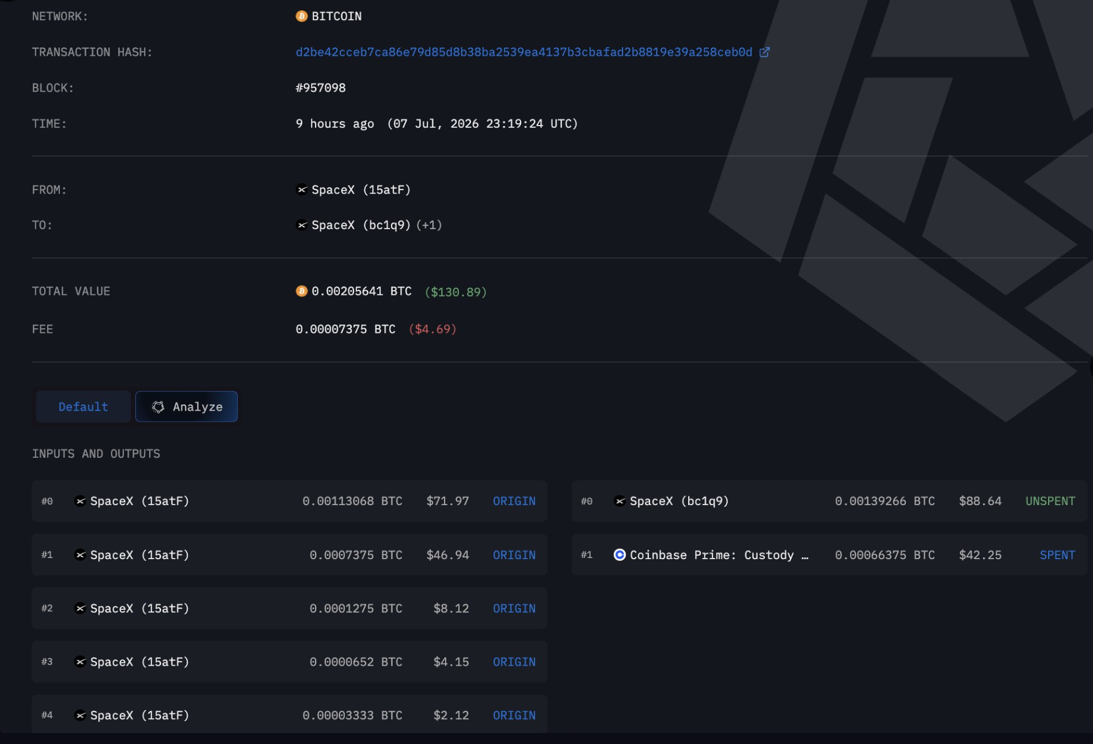Open the transaction hash external link icon
The width and height of the screenshot is (1093, 744).
[764, 52]
